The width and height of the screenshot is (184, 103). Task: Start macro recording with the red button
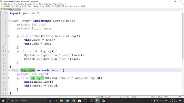74,6
